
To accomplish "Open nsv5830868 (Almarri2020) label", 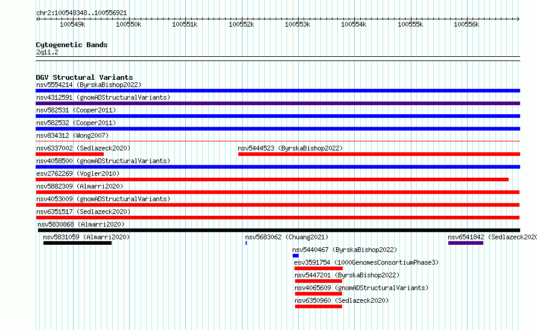I will pos(81,224).
